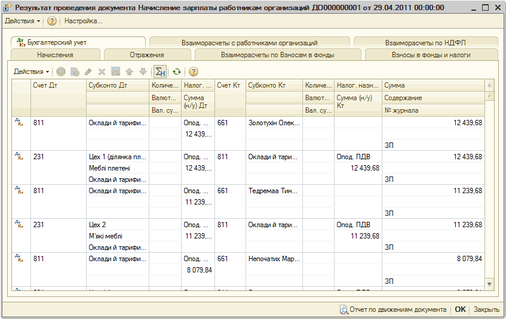The height and width of the screenshot is (319, 506).
Task: Select the Опод. ПДВ cell in Цех 2 row
Action: [358, 225]
